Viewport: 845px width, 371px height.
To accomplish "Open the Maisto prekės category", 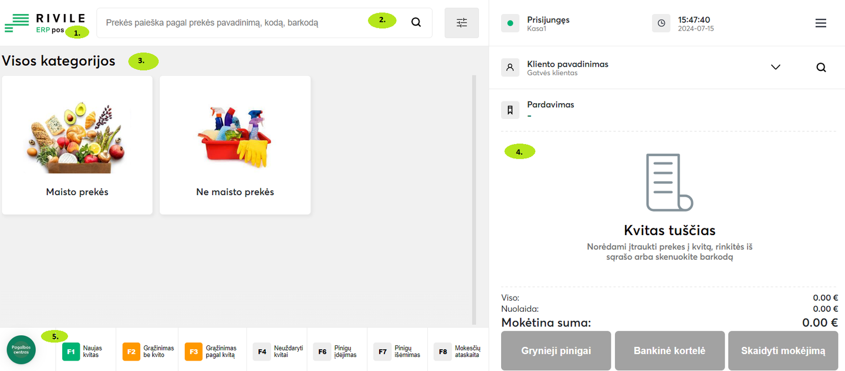I will tap(77, 145).
